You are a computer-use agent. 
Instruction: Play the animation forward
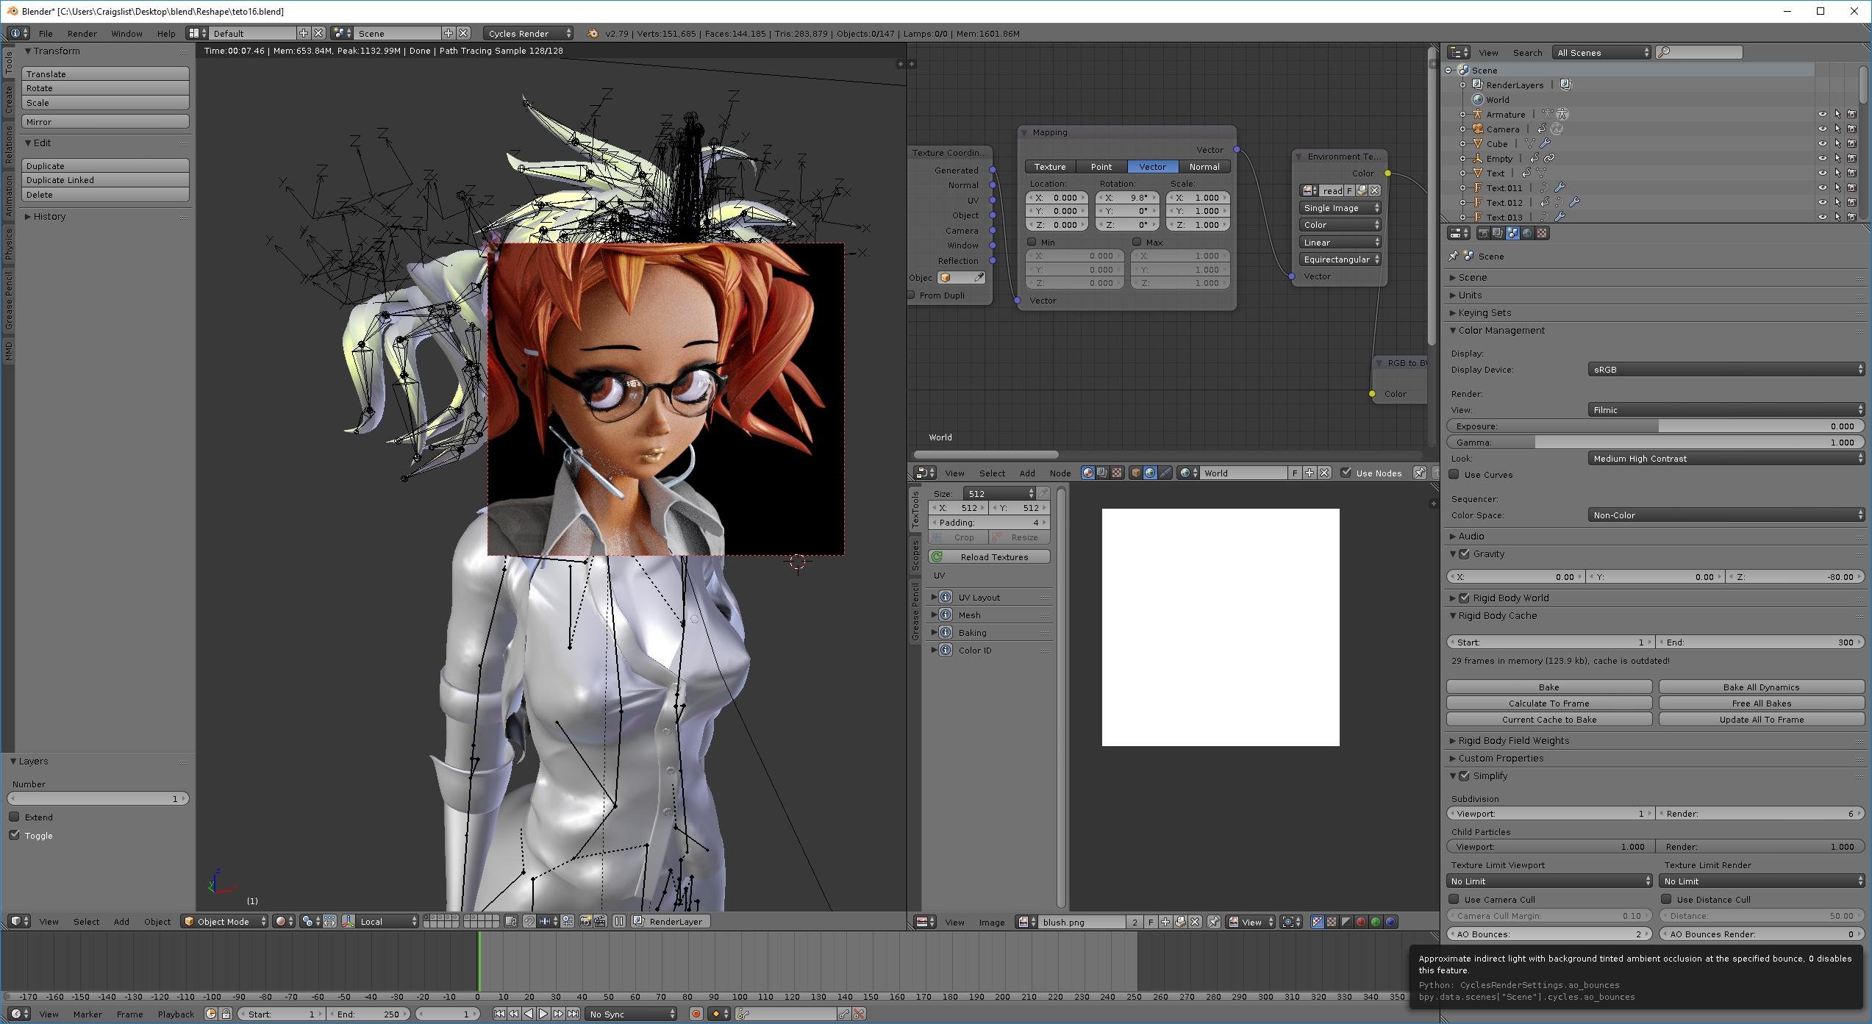coord(543,1014)
